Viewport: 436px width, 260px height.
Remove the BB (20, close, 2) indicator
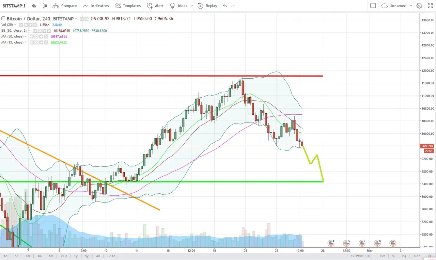click(49, 31)
